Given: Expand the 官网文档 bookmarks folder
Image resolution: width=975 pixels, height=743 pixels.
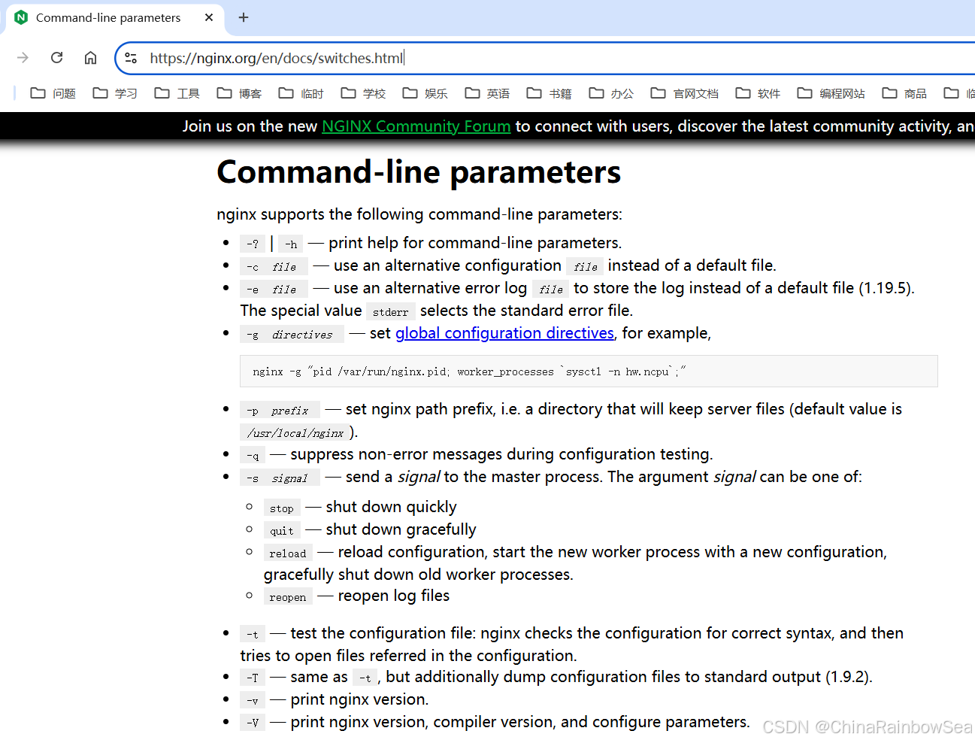Looking at the screenshot, I should (685, 93).
